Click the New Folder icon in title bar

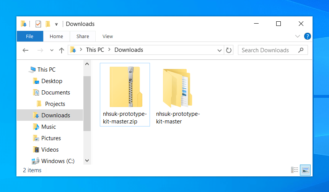click(48, 24)
